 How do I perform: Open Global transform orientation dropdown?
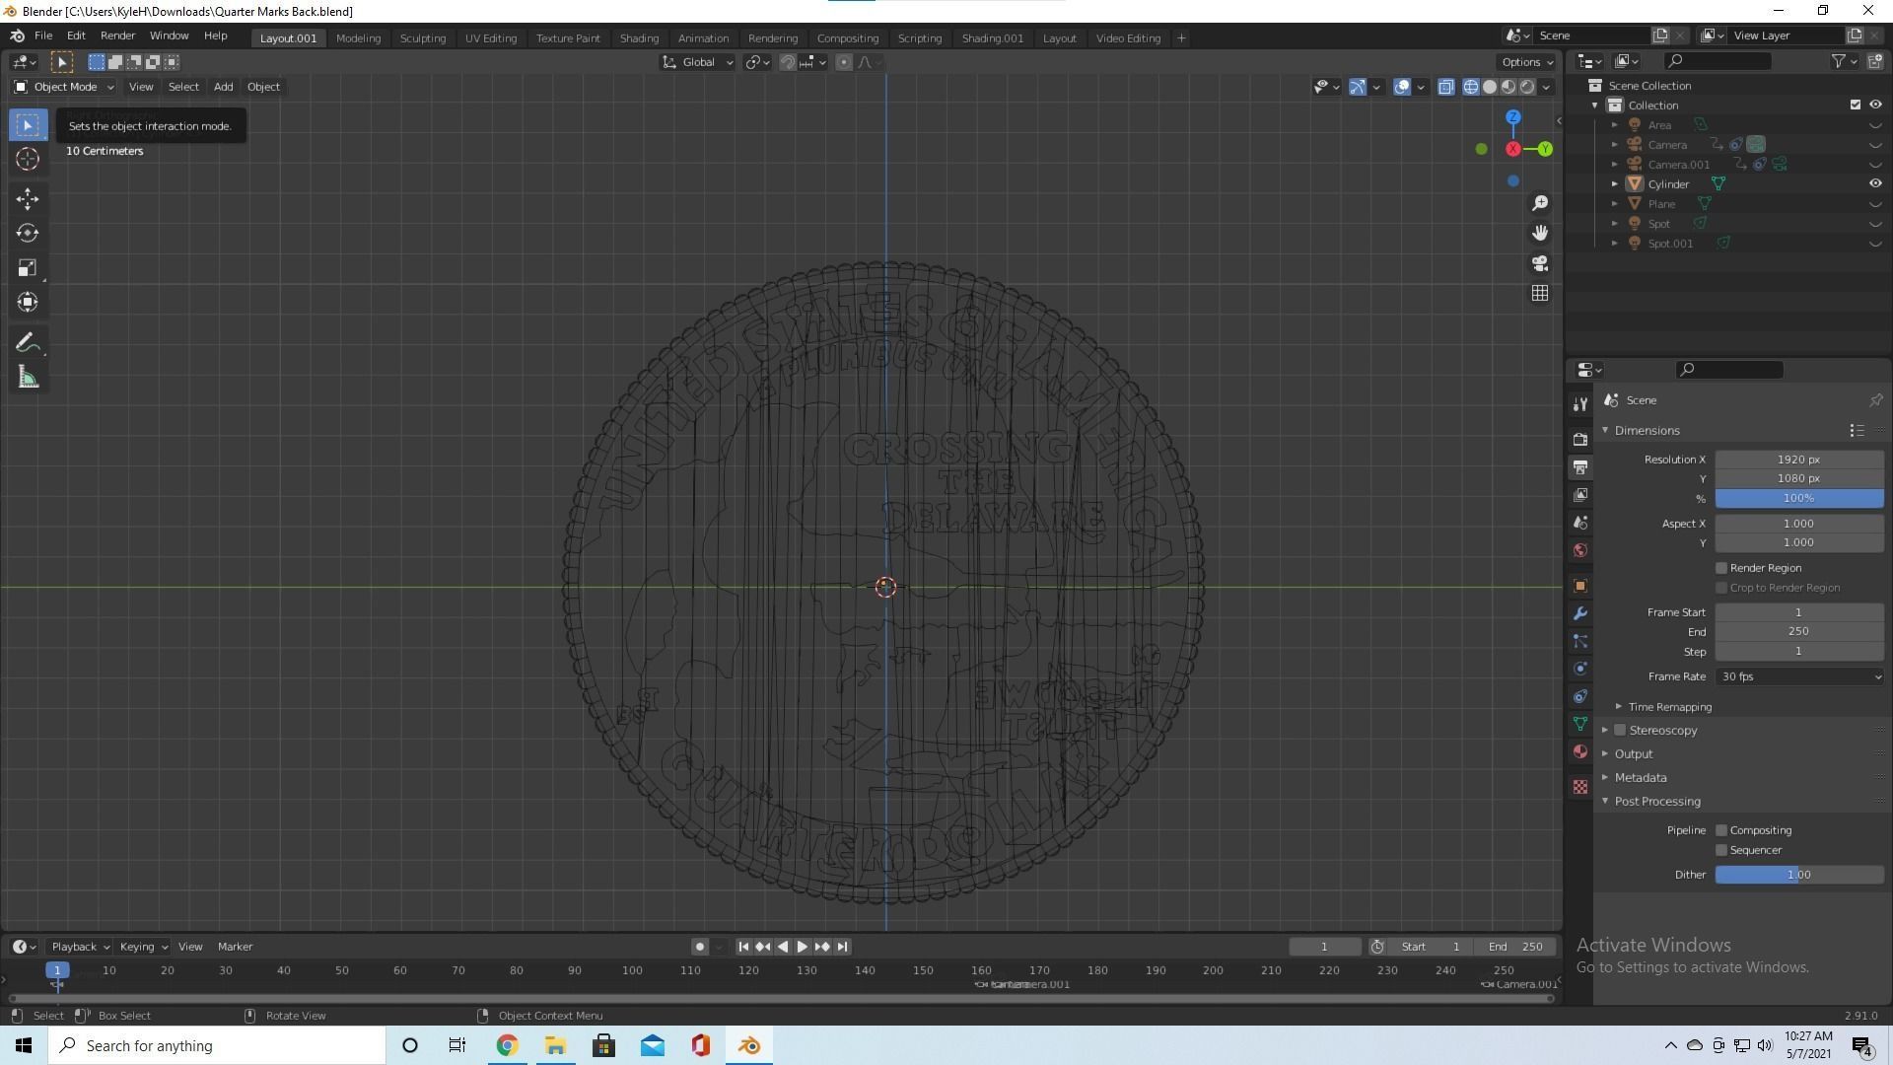pyautogui.click(x=698, y=62)
